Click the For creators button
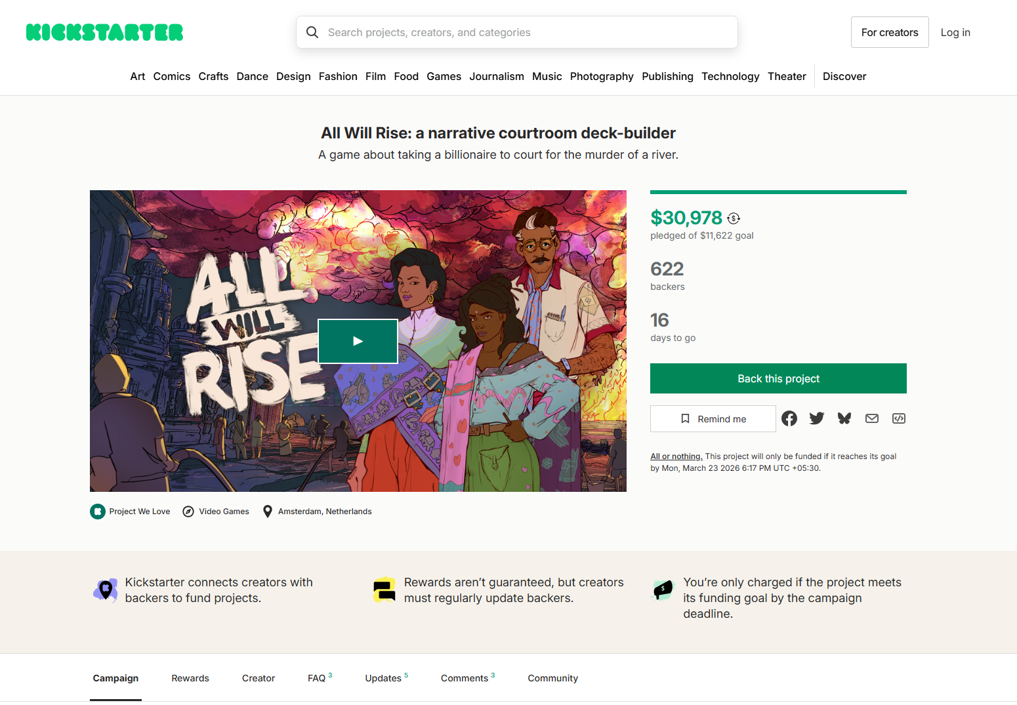 tap(889, 31)
